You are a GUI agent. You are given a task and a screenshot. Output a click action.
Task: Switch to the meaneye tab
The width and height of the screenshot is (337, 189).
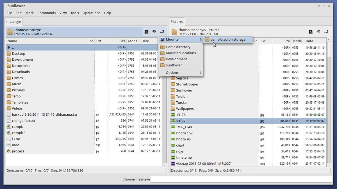[x=13, y=22]
